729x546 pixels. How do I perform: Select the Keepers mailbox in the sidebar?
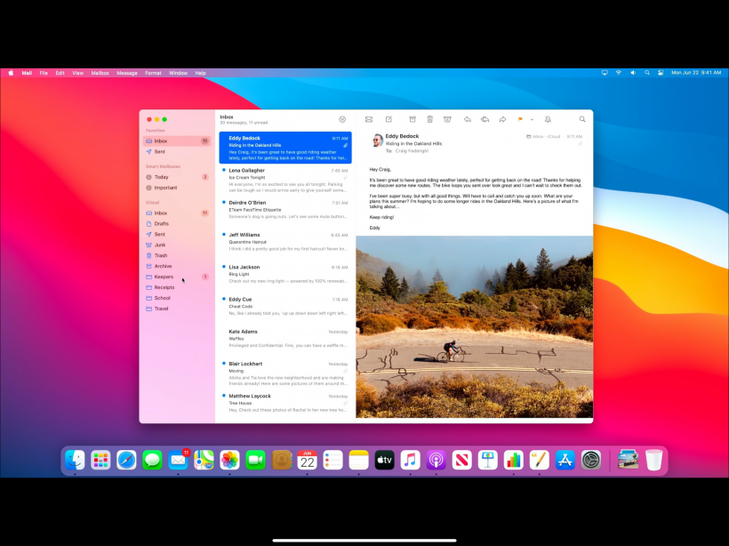coord(164,277)
